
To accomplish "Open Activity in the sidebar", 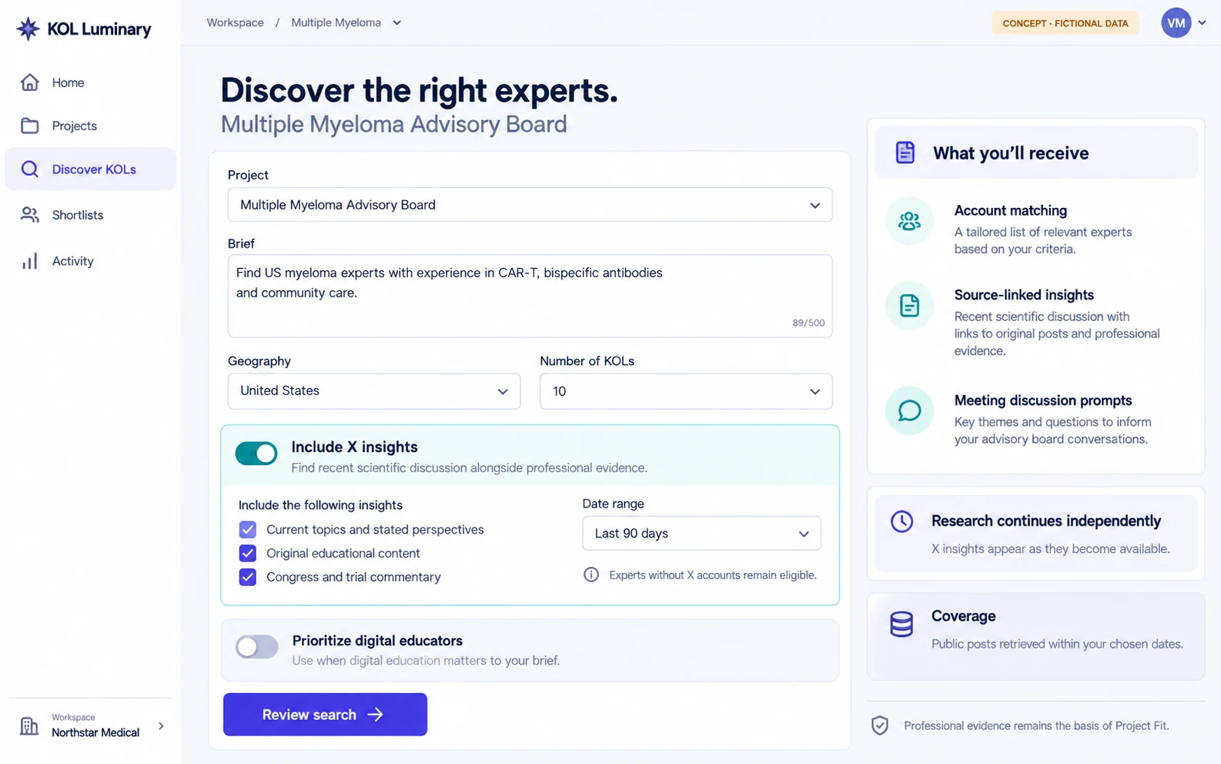I will click(x=90, y=261).
